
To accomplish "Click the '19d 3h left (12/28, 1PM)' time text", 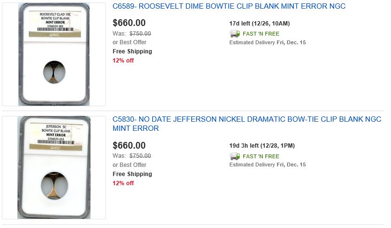I will pos(262,146).
